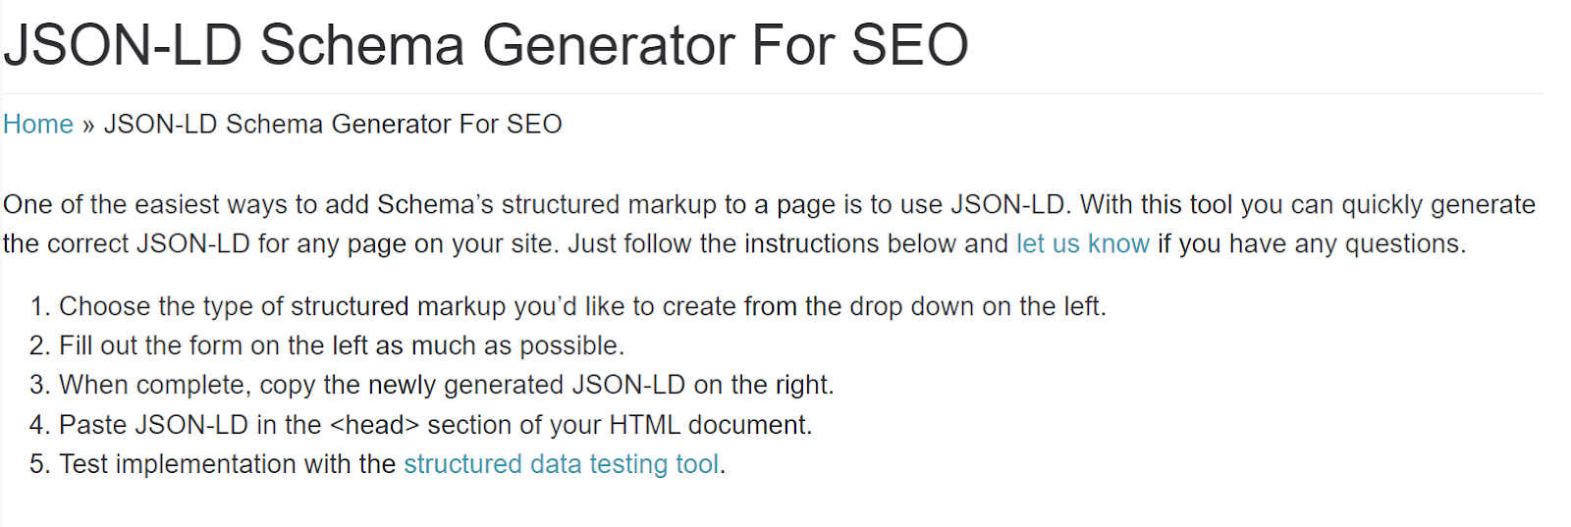Viewport: 1571px width, 527px height.
Task: Click the breadcrumb's current page title text
Action: tap(333, 125)
